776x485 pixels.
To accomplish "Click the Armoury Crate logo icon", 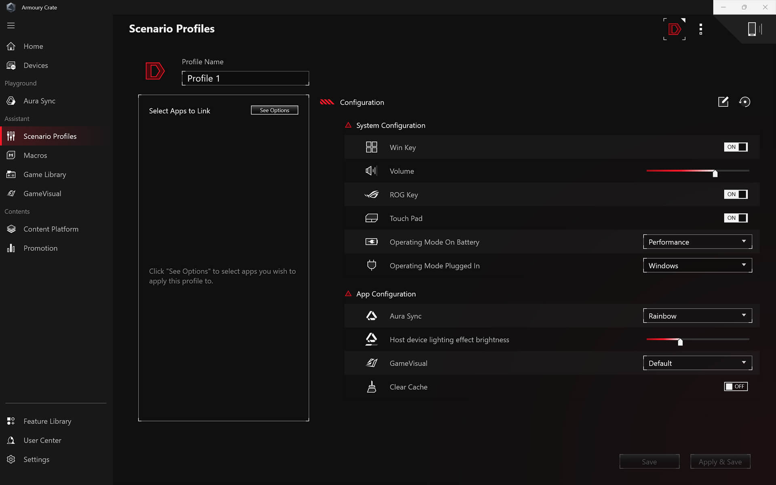I will point(11,7).
